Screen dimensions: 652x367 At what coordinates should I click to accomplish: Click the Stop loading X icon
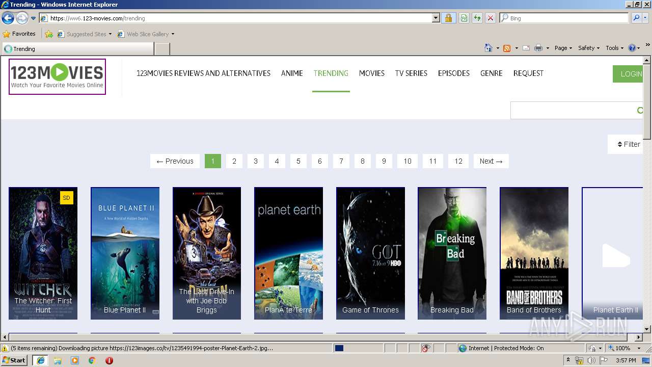(x=490, y=18)
